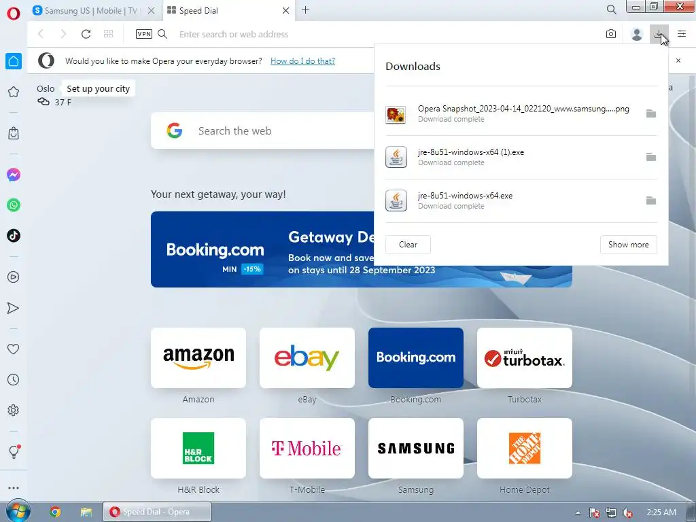Open the Home Depot speed dial tile
696x522 pixels.
[525, 449]
